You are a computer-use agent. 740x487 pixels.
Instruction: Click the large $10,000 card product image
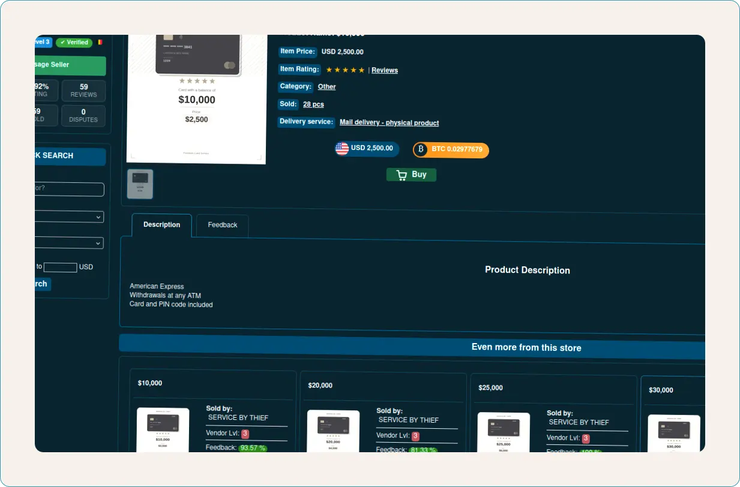[197, 99]
